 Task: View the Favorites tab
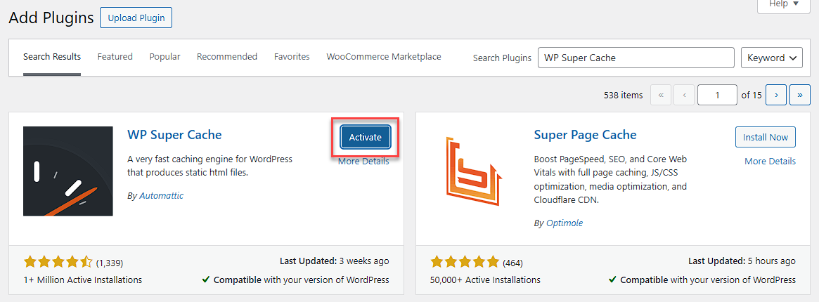[x=292, y=57]
